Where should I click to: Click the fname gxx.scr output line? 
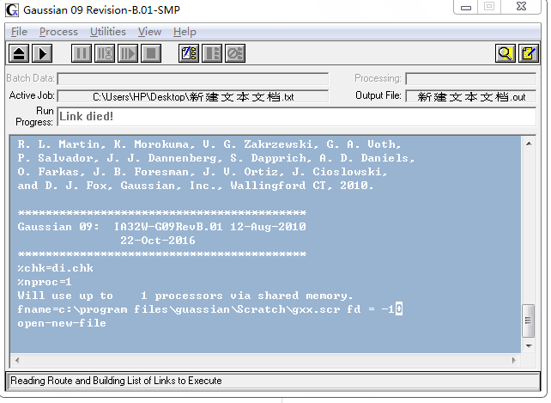click(x=209, y=309)
